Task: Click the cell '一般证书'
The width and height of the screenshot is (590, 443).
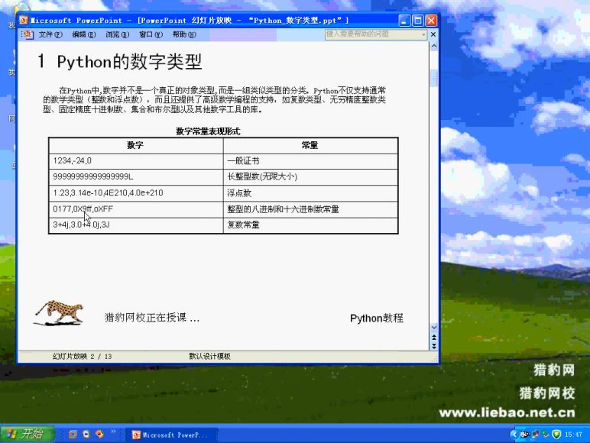Action: (x=310, y=161)
